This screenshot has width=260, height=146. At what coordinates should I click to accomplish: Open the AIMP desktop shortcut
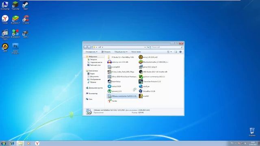5,48
